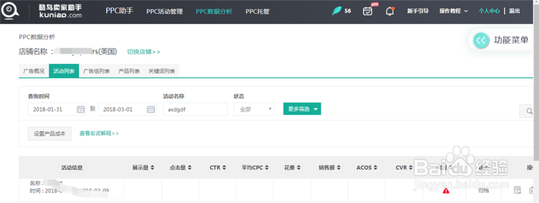This screenshot has width=539, height=203.
Task: Open the green feather points icon
Action: (336, 11)
